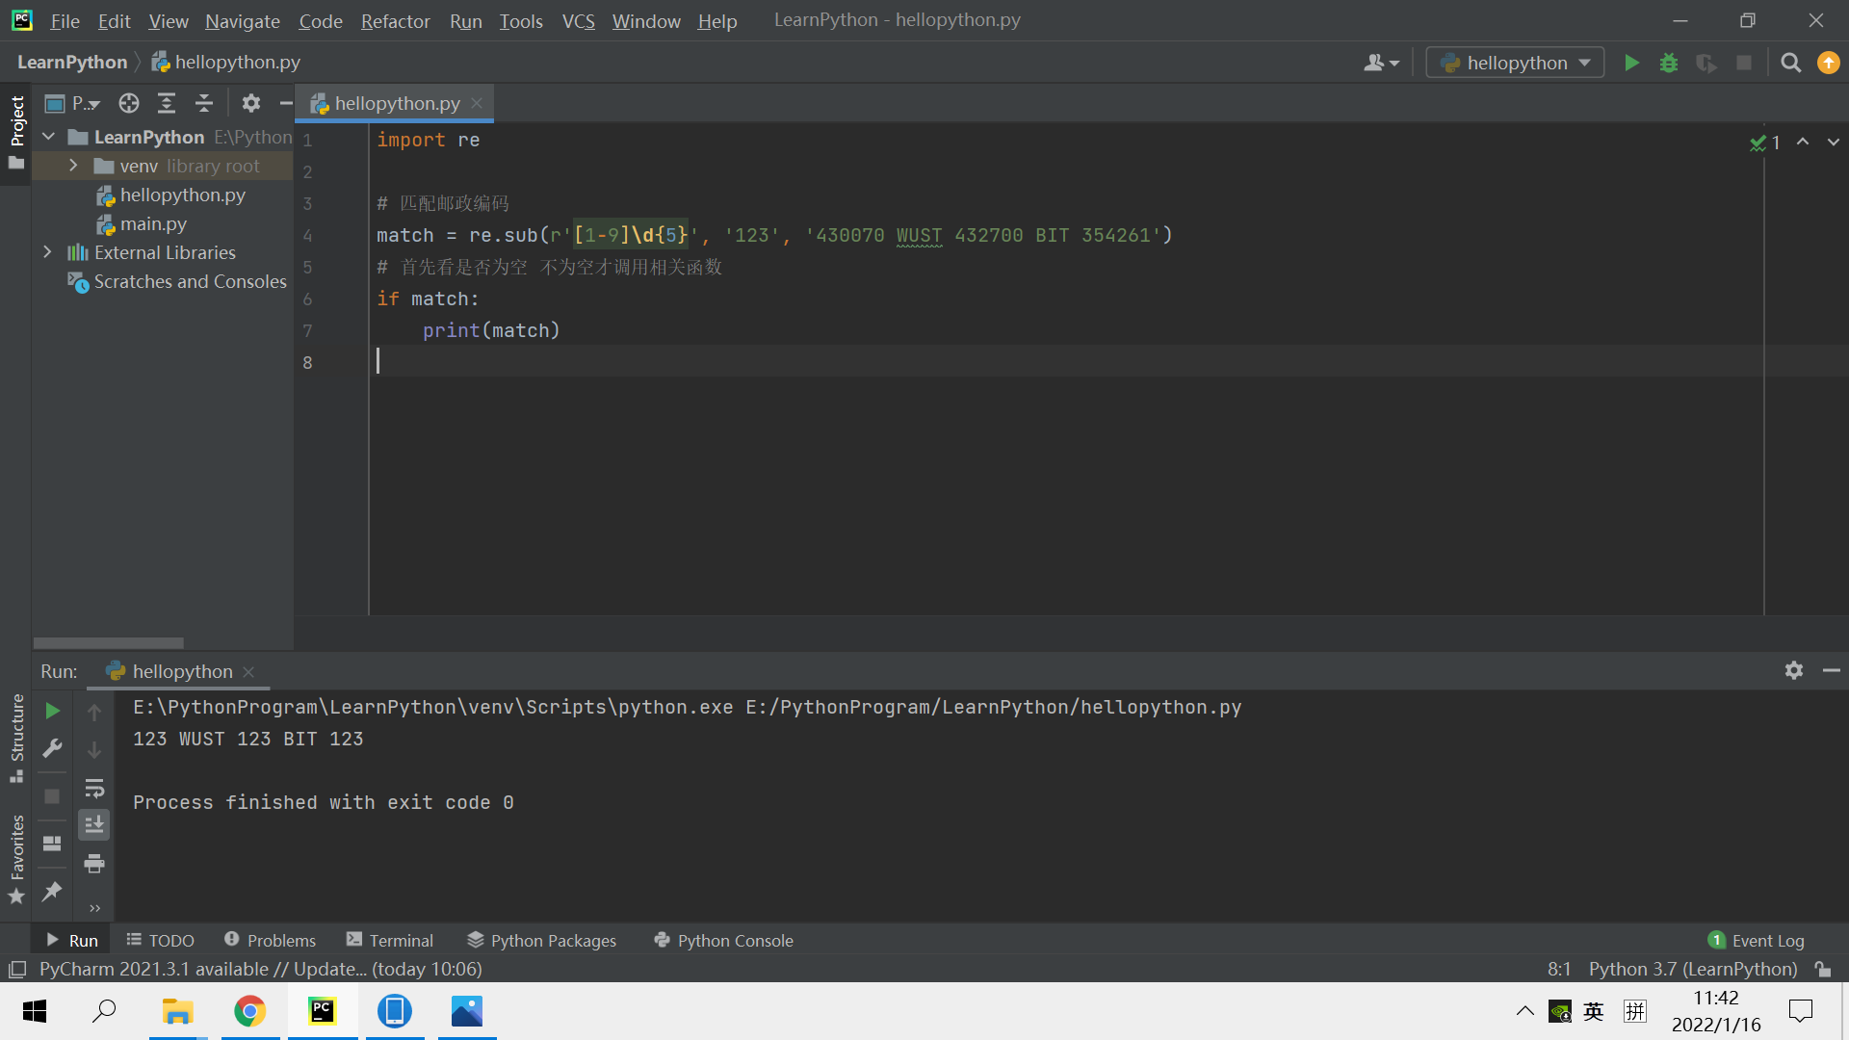Collapse all in Project panel toolbar
This screenshot has height=1040, width=1849.
pyautogui.click(x=204, y=103)
